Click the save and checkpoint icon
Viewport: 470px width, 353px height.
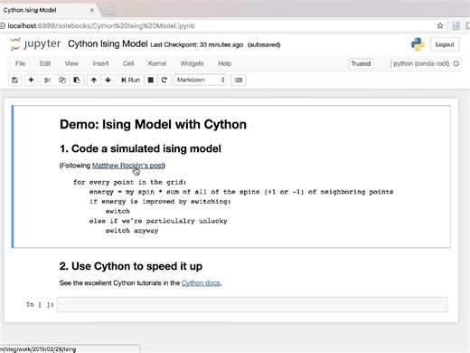click(14, 80)
